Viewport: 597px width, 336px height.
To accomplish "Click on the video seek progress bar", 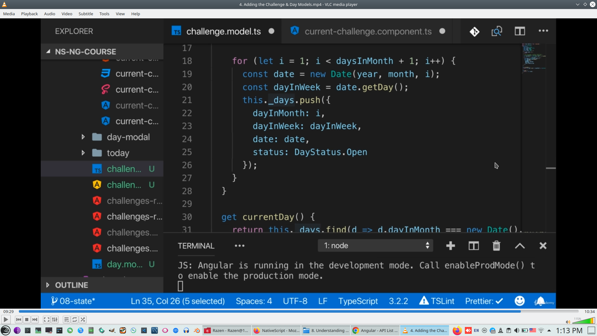I will coord(298,311).
